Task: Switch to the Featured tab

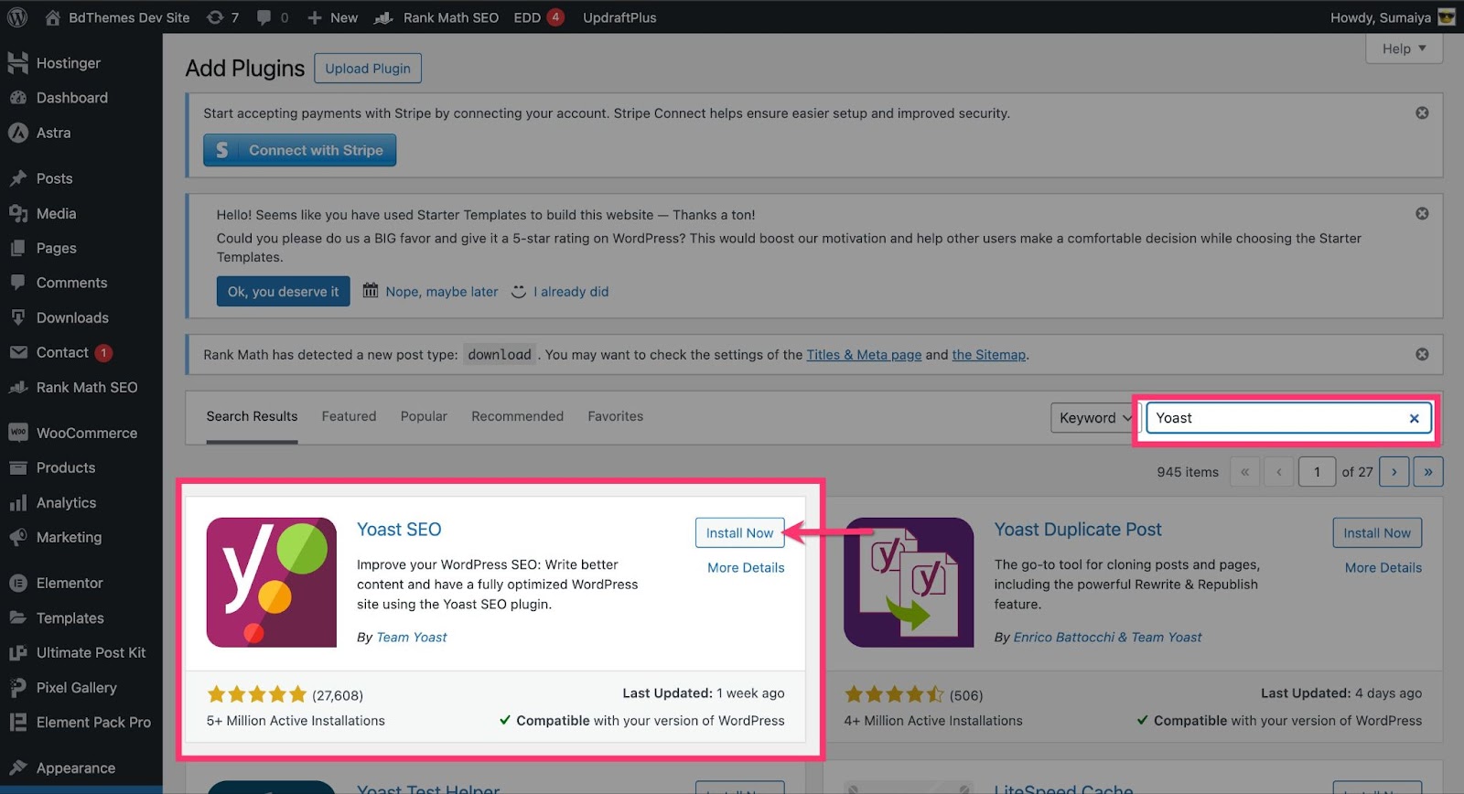Action: [x=349, y=416]
